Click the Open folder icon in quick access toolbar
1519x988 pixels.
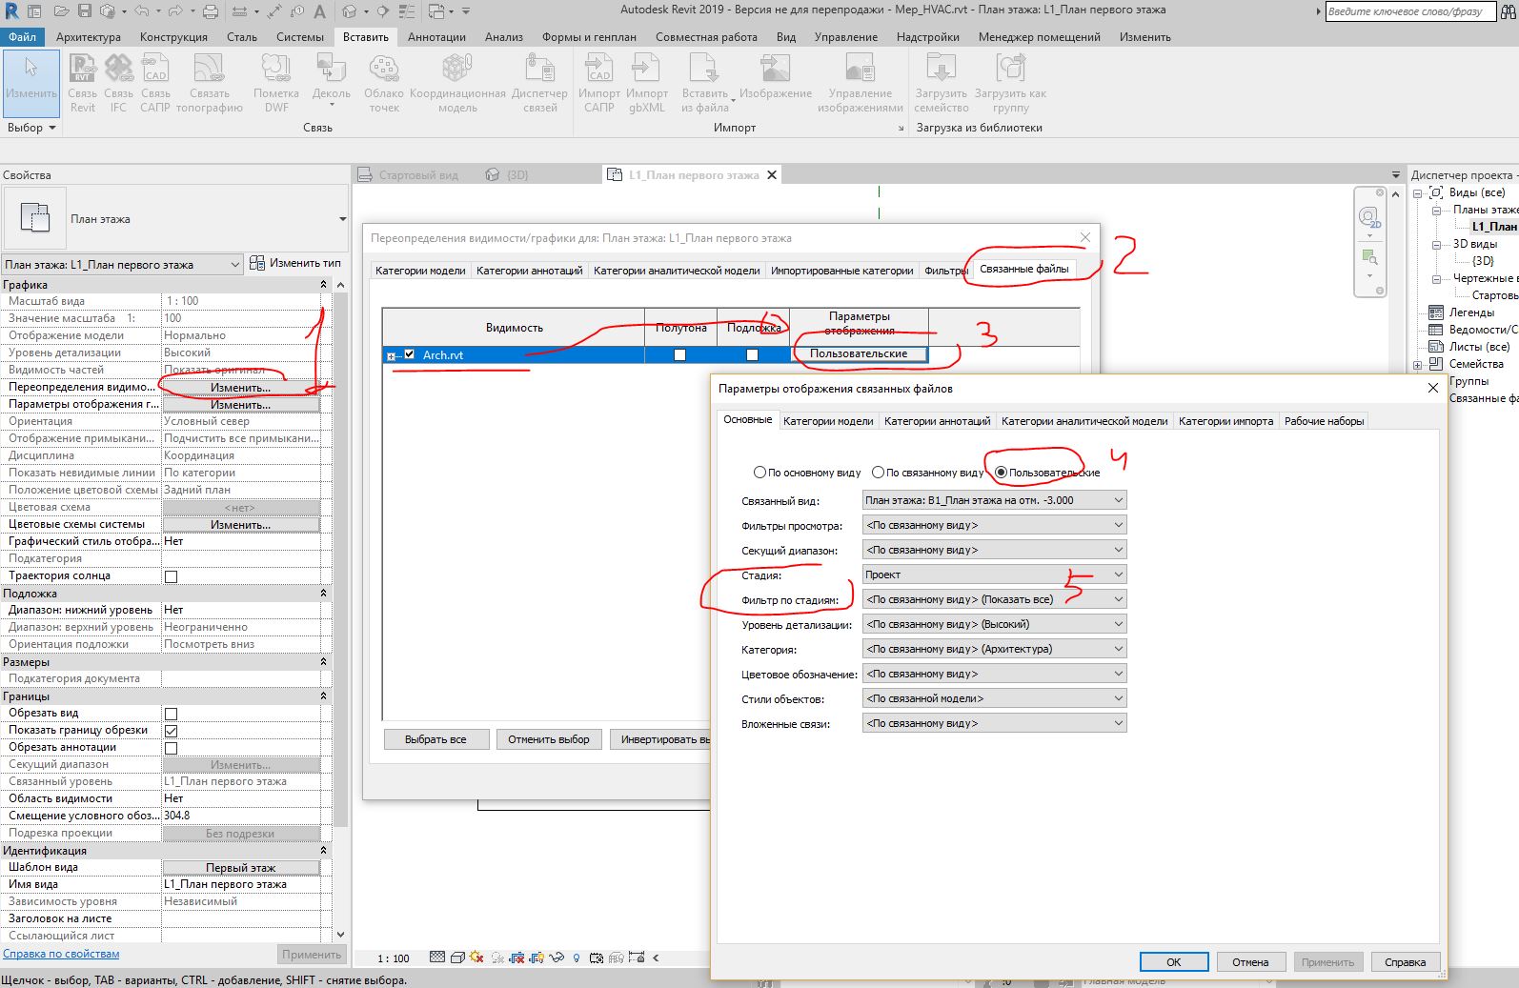point(61,11)
